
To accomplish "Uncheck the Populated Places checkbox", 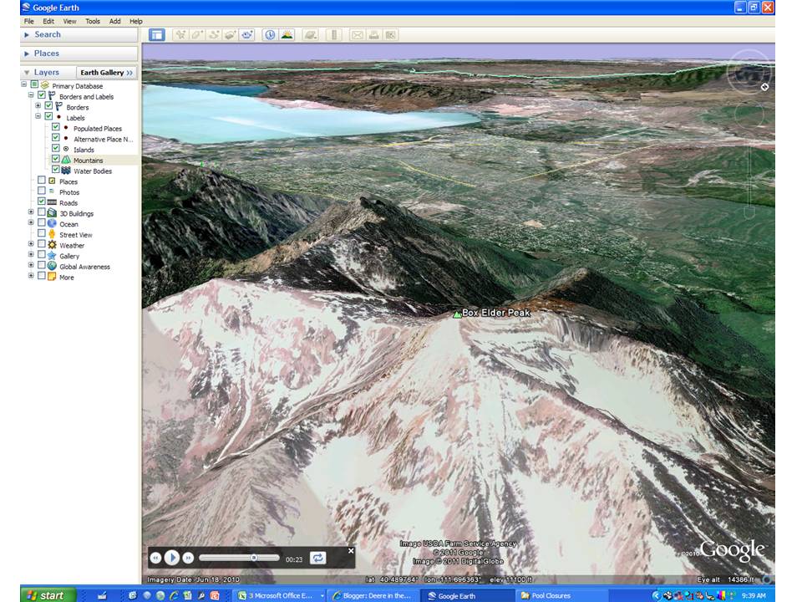I will tap(56, 127).
